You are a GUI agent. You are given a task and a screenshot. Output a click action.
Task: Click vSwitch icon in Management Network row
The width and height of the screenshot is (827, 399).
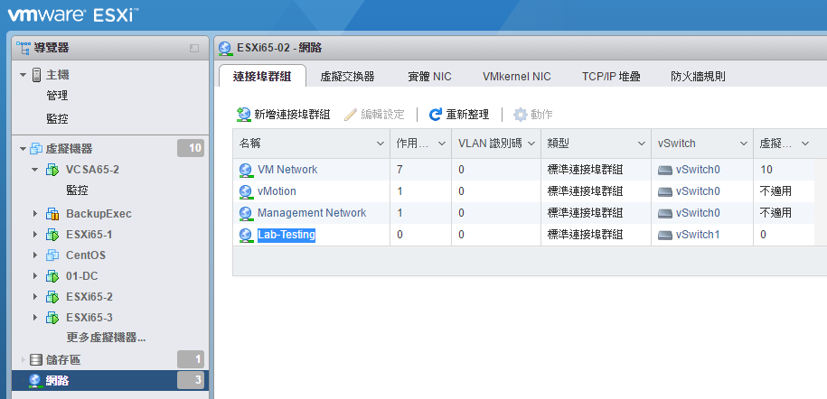[x=665, y=213]
